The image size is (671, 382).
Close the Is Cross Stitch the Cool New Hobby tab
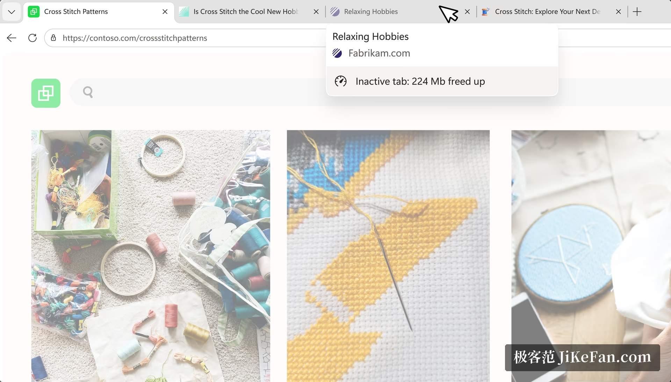[316, 12]
